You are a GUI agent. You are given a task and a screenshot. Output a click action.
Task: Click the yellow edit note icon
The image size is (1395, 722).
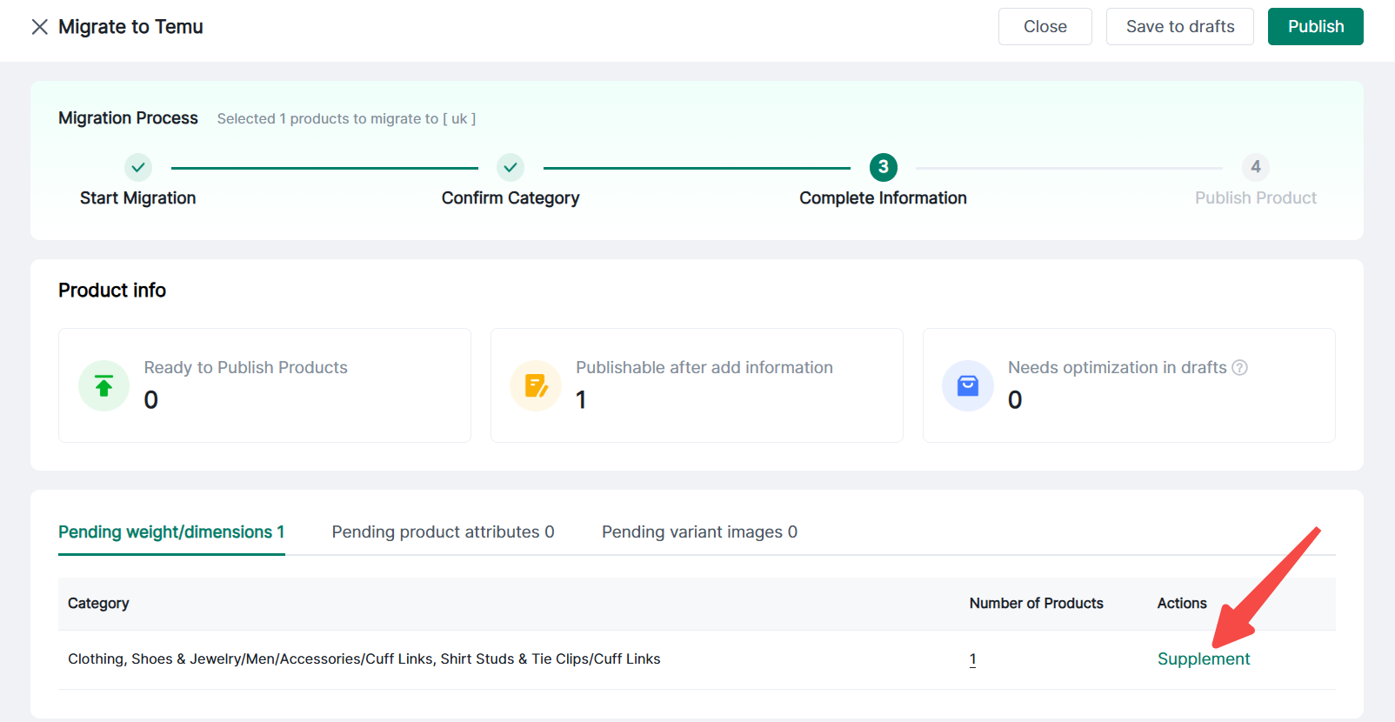pyautogui.click(x=536, y=385)
